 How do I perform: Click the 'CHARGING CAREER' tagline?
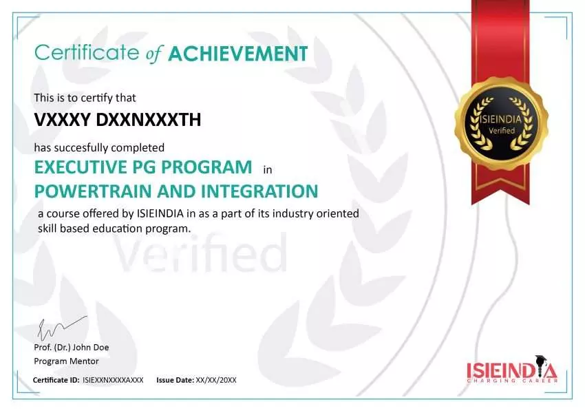512,381
